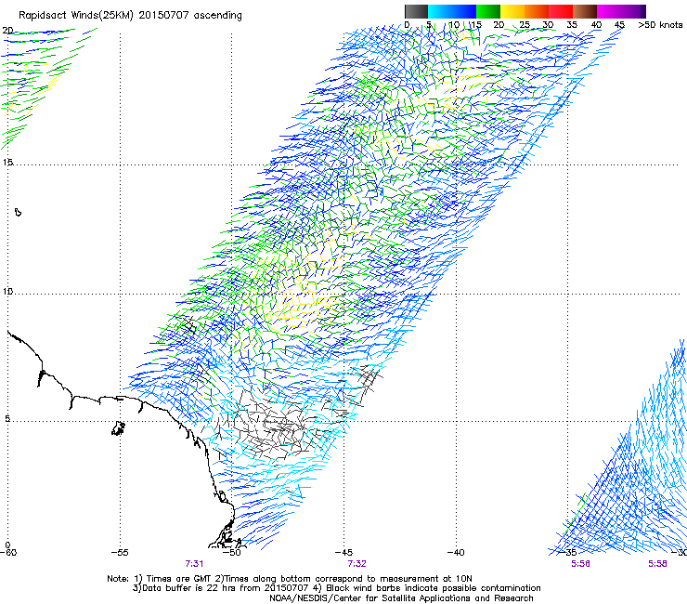Viewport: 687px width, 604px height.
Task: Click the black contaminated wind barbs cluster near 5N
Action: (274, 427)
